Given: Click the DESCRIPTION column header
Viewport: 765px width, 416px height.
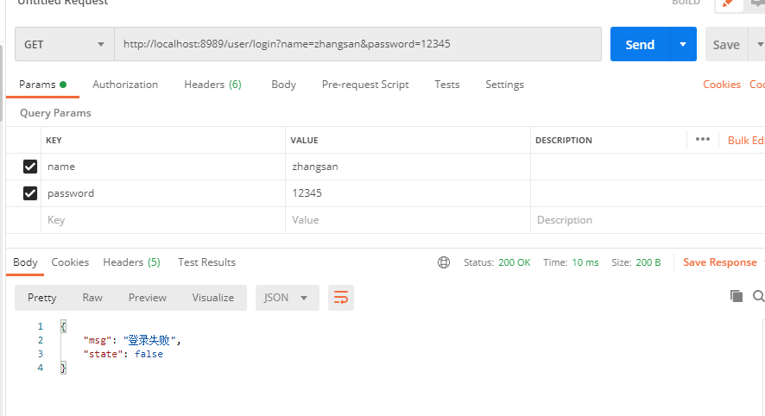Looking at the screenshot, I should (x=564, y=141).
